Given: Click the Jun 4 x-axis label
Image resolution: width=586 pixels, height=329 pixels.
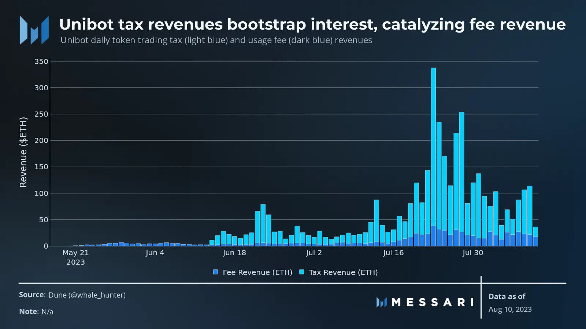Looking at the screenshot, I should pyautogui.click(x=155, y=253).
